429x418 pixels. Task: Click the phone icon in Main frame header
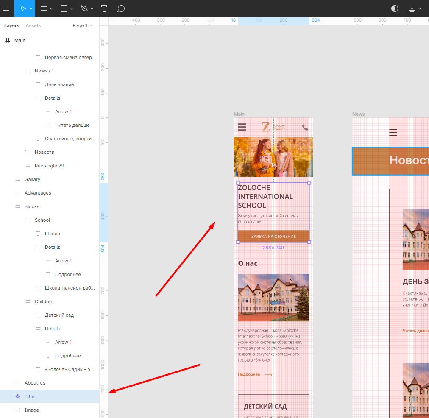[305, 128]
